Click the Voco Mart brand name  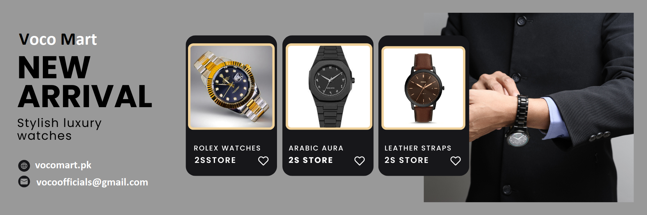pyautogui.click(x=58, y=39)
